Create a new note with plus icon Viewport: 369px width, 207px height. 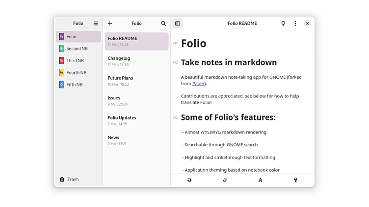click(110, 23)
